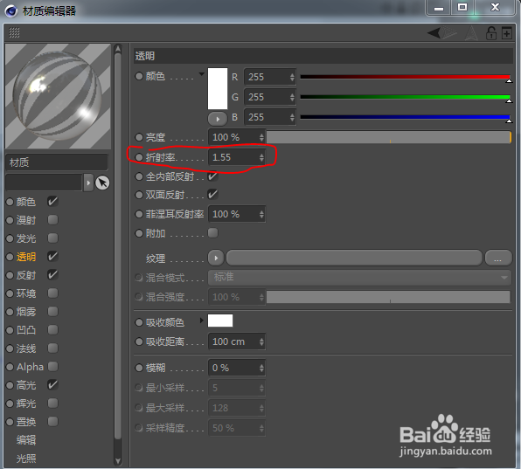Enable the 发光 channel checkbox
Image resolution: width=521 pixels, height=469 pixels.
tap(52, 238)
